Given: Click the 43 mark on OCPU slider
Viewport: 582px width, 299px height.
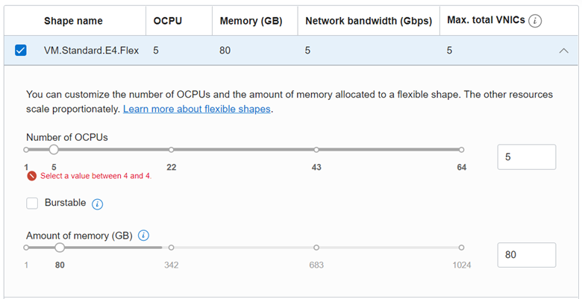Looking at the screenshot, I should click(x=316, y=150).
